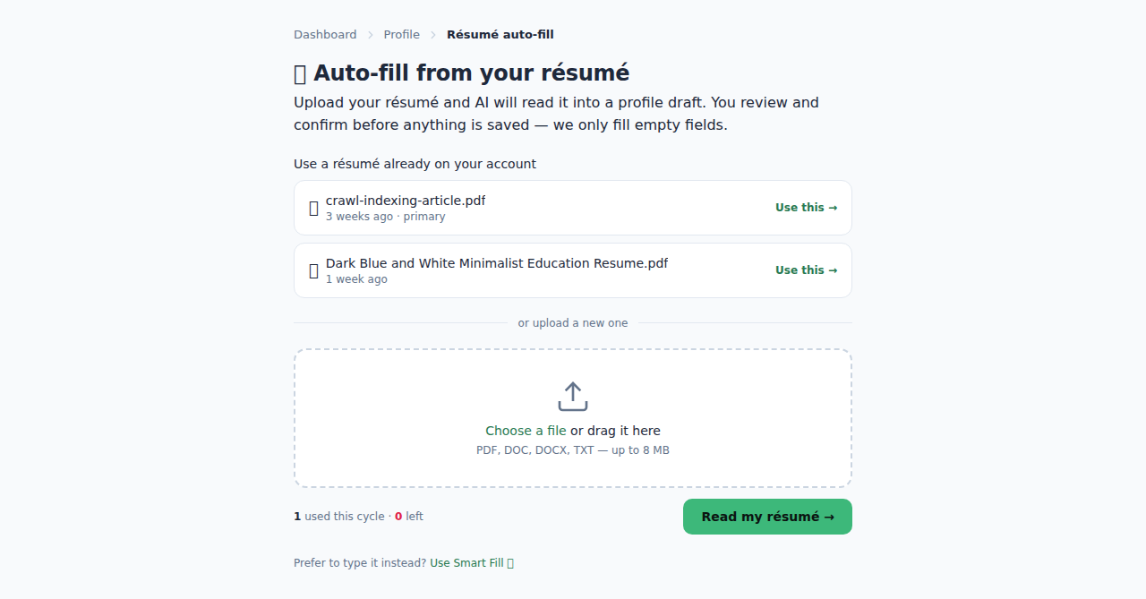This screenshot has width=1146, height=599.
Task: Use this for Dark Blue Minimalist Resume
Action: (x=807, y=270)
